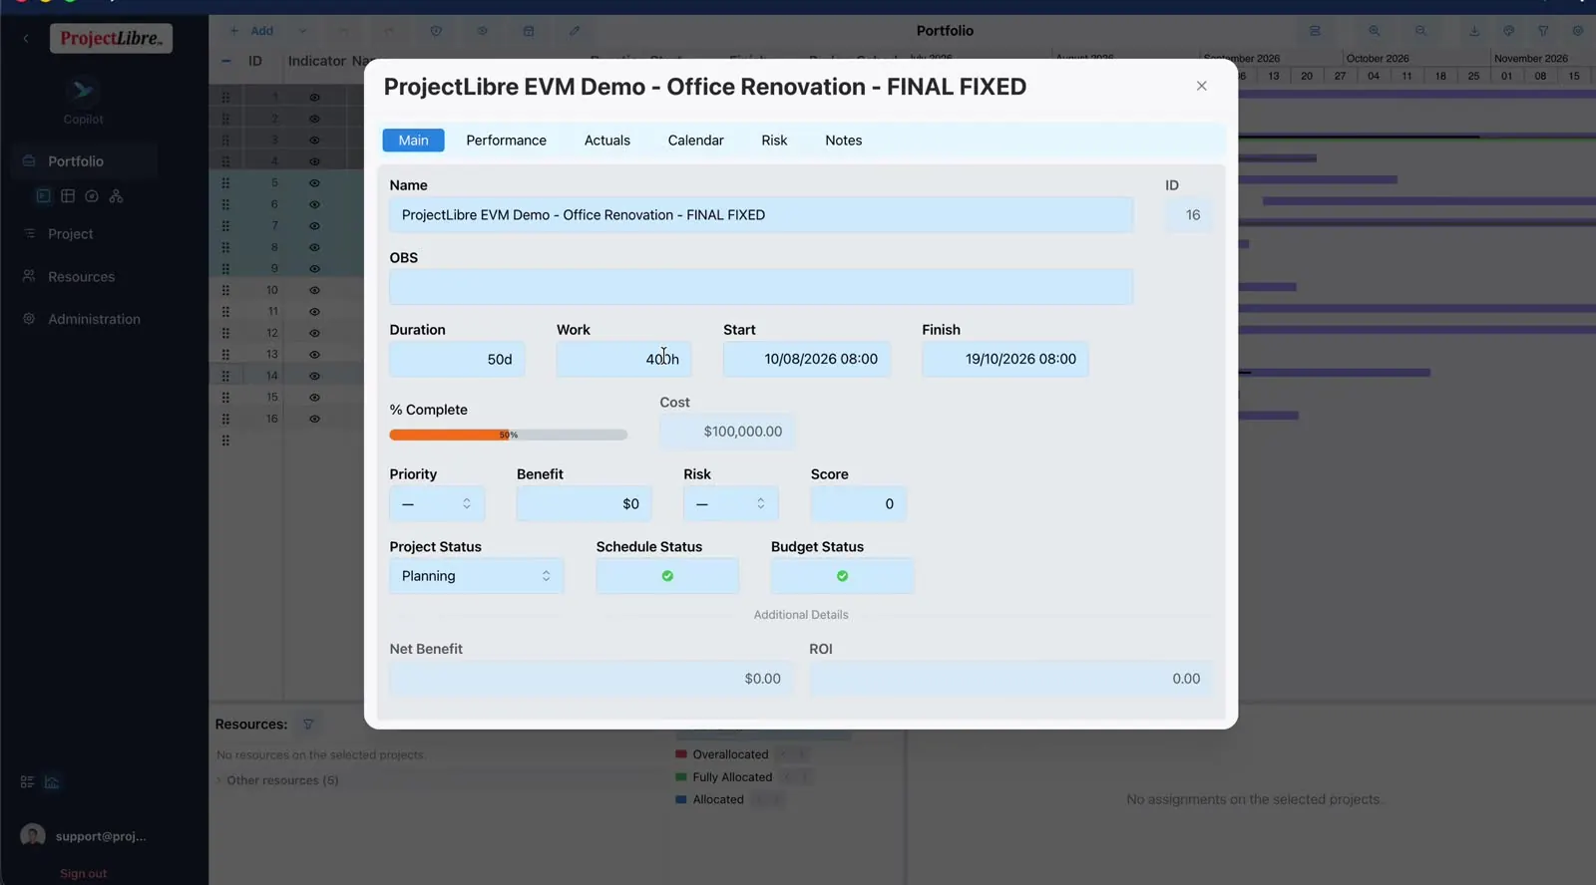1596x885 pixels.
Task: Toggle the eye icon for row 8
Action: [x=314, y=247]
